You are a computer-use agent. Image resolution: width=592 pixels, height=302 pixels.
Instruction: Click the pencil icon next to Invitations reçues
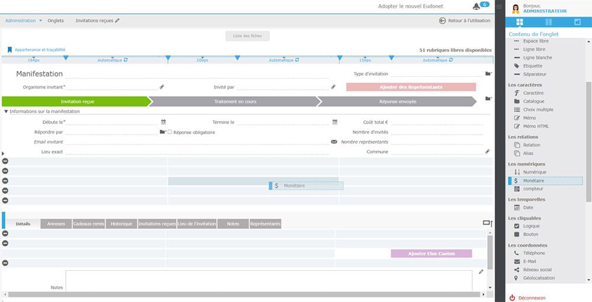tap(117, 21)
